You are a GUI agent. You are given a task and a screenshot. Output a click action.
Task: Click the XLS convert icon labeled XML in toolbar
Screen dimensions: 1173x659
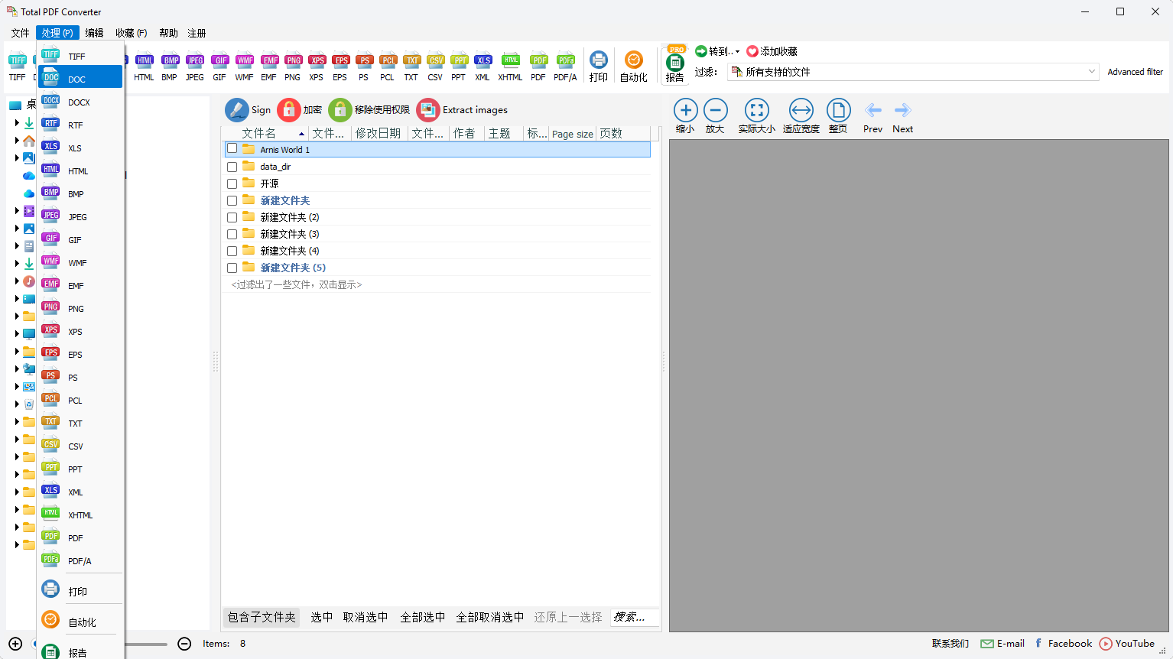(x=483, y=61)
